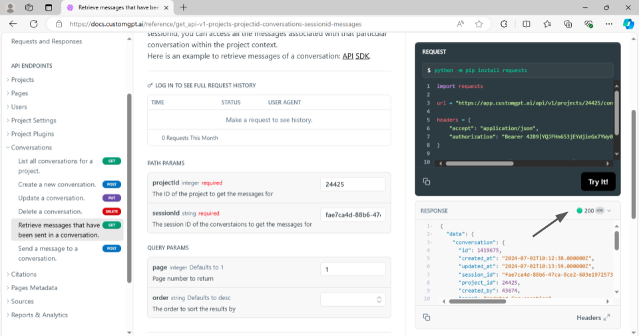Click request code horizontal scrollbar
This screenshot has height=336, width=639.
click(x=479, y=163)
